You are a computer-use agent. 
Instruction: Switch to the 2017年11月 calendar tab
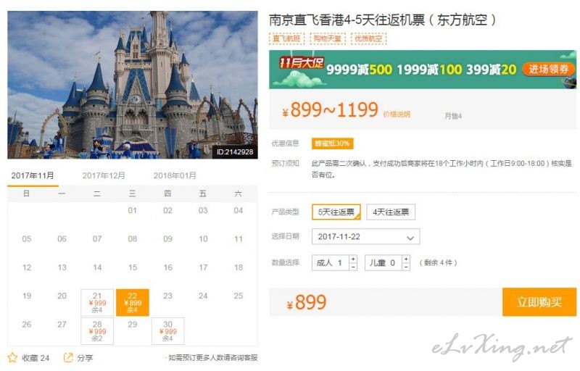point(33,175)
